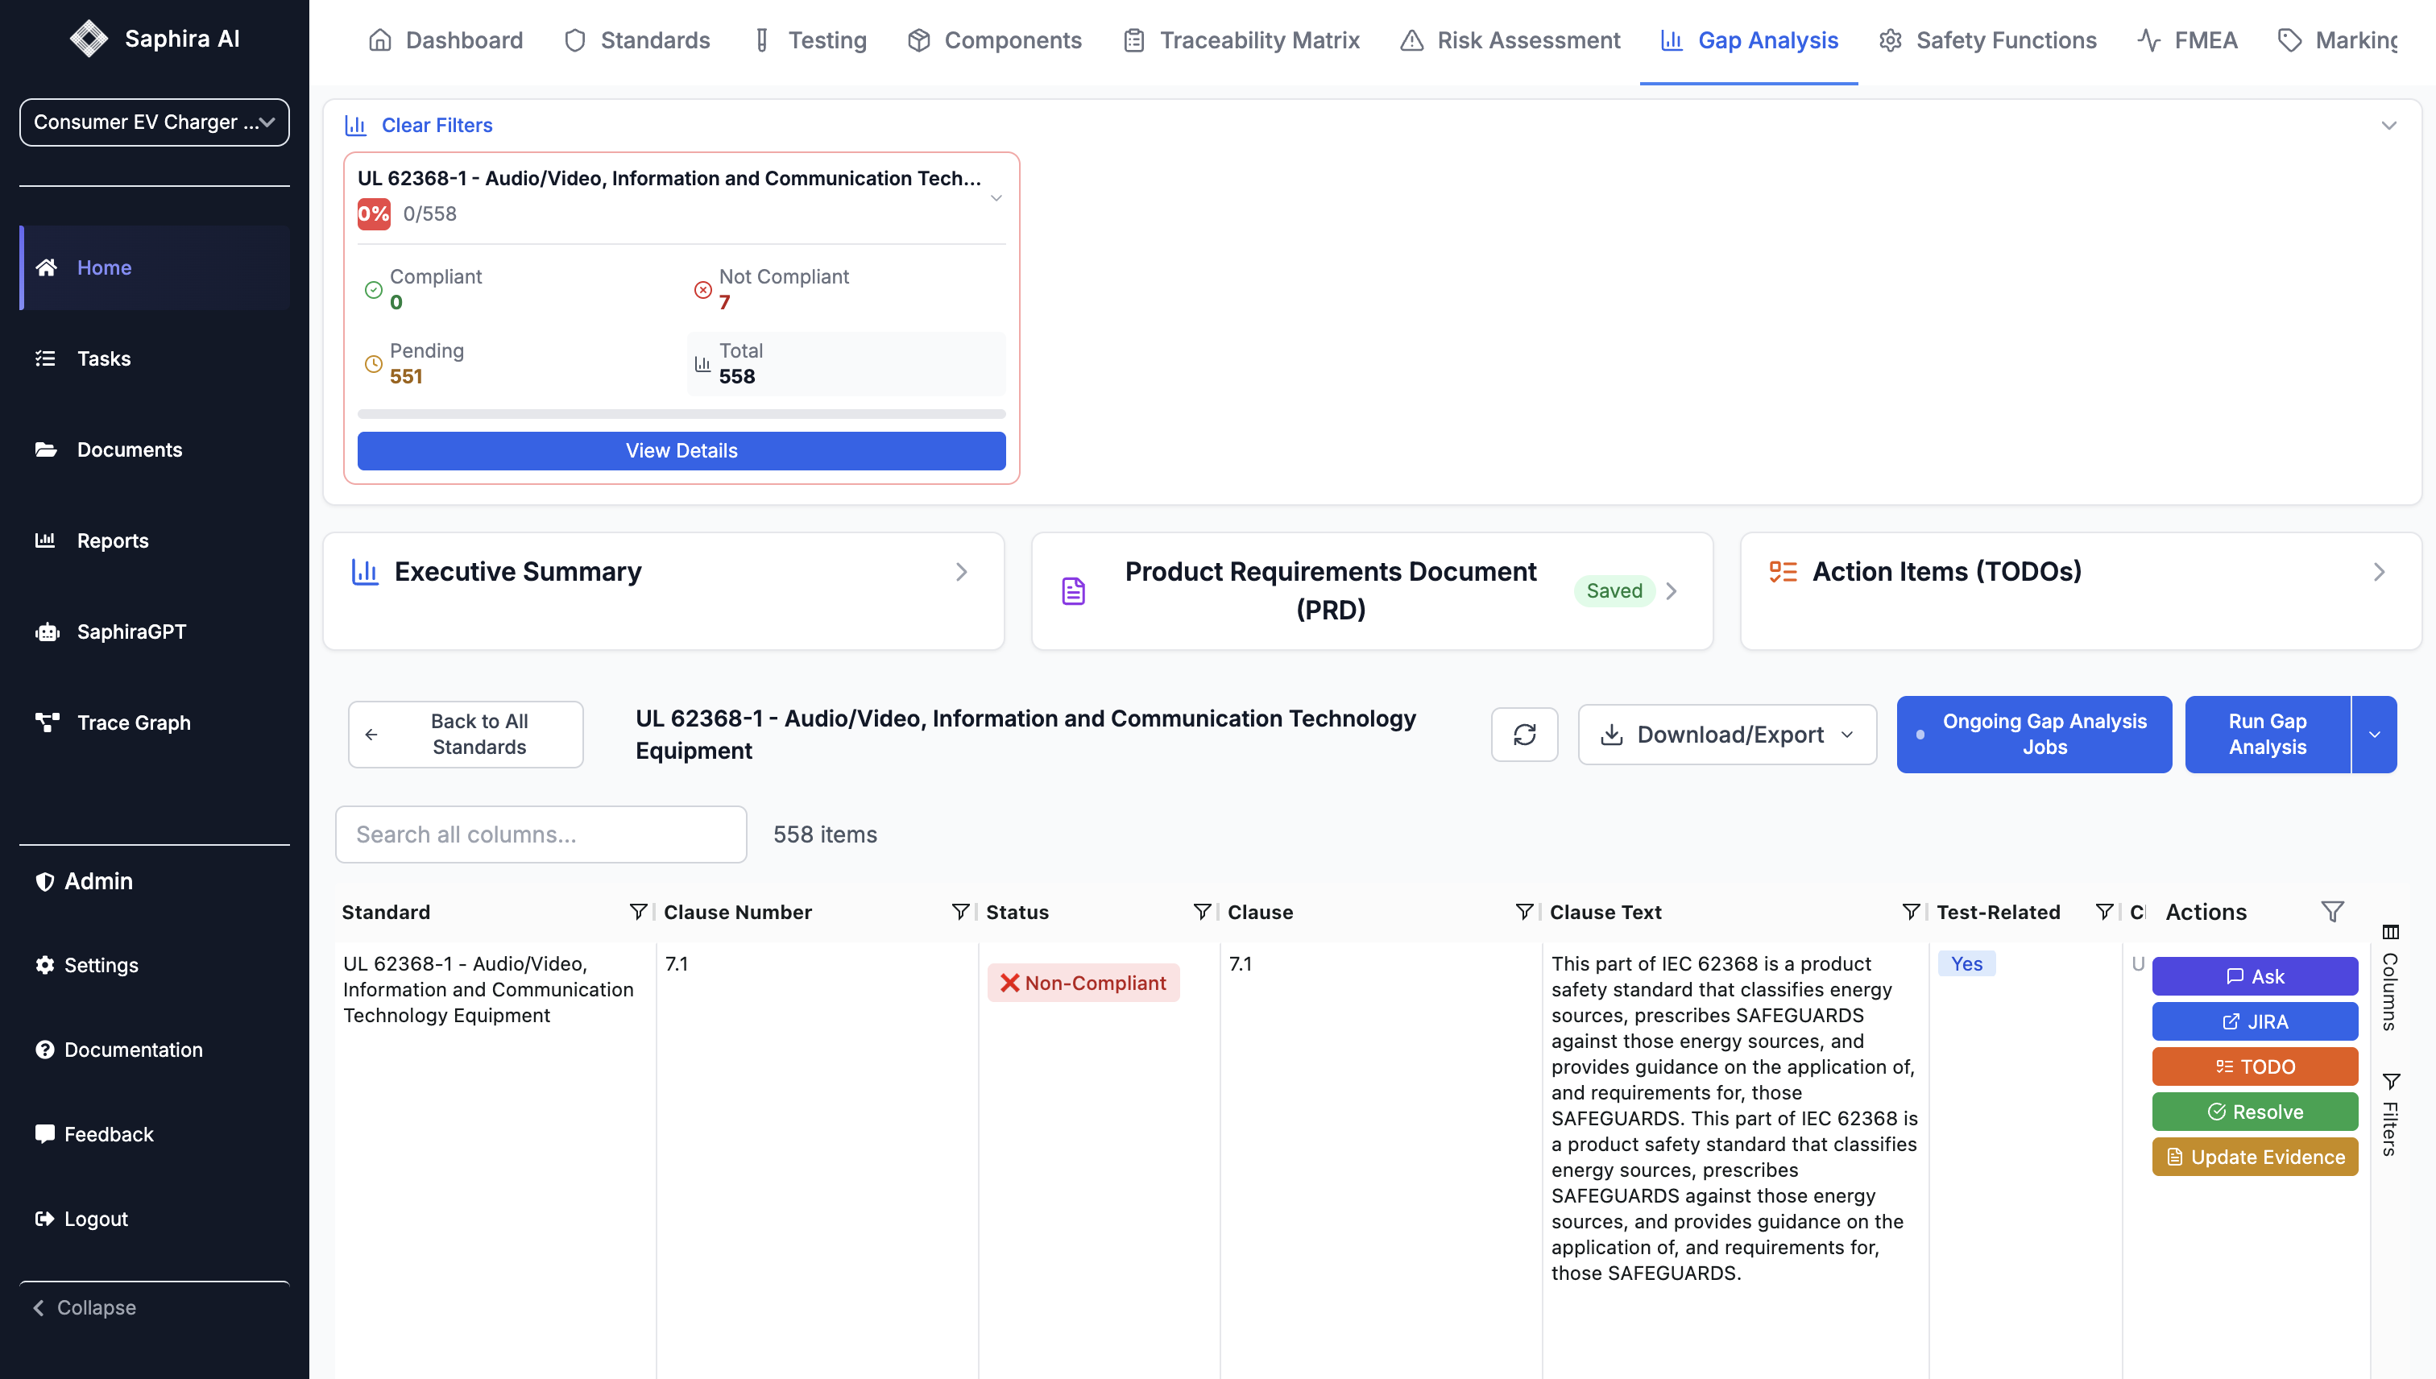Open Trace Graph in sidebar

(133, 723)
